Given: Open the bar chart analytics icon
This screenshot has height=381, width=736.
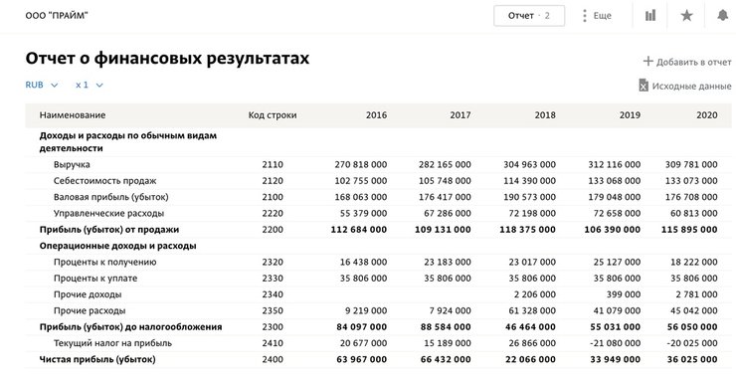Looking at the screenshot, I should click(x=650, y=16).
